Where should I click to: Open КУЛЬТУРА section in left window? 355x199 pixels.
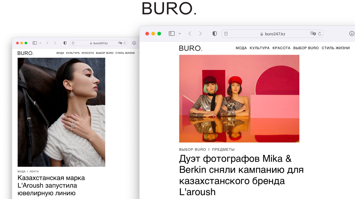[73, 53]
